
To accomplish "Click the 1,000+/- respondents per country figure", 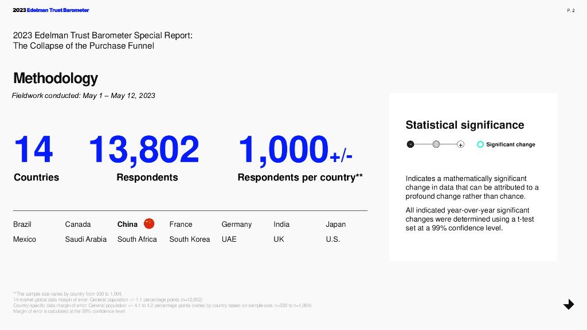I will (x=295, y=149).
